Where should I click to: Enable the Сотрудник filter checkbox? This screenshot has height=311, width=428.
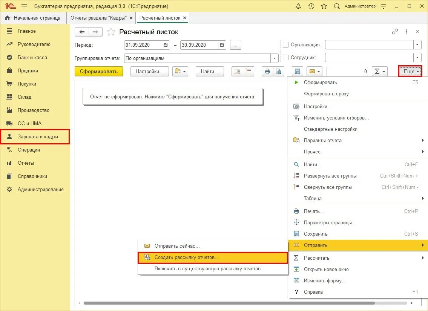(285, 58)
